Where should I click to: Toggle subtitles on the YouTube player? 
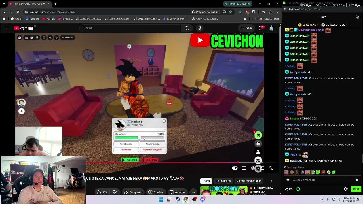(x=244, y=168)
